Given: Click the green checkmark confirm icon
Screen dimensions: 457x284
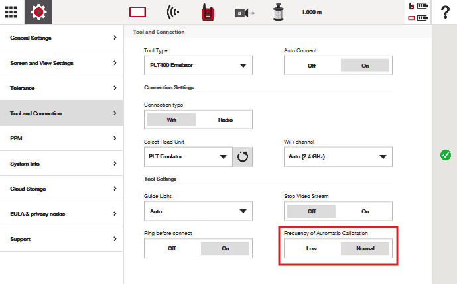Looking at the screenshot, I should coord(445,155).
